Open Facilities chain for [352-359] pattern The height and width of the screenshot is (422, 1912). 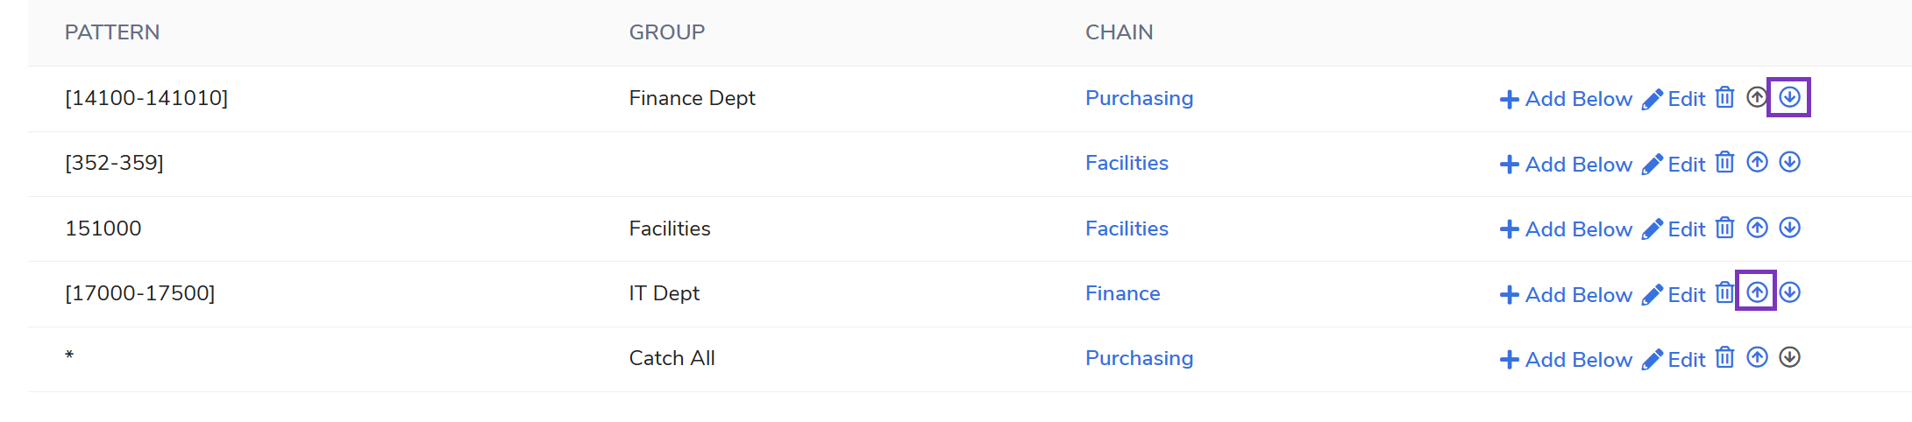coord(1127,163)
